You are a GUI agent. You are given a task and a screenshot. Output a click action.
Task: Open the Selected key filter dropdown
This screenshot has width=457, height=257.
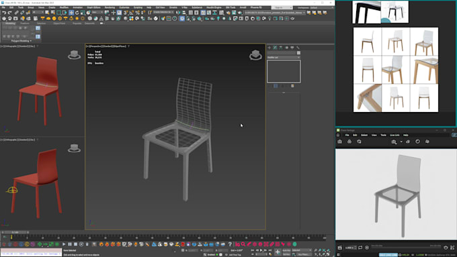tap(302, 250)
